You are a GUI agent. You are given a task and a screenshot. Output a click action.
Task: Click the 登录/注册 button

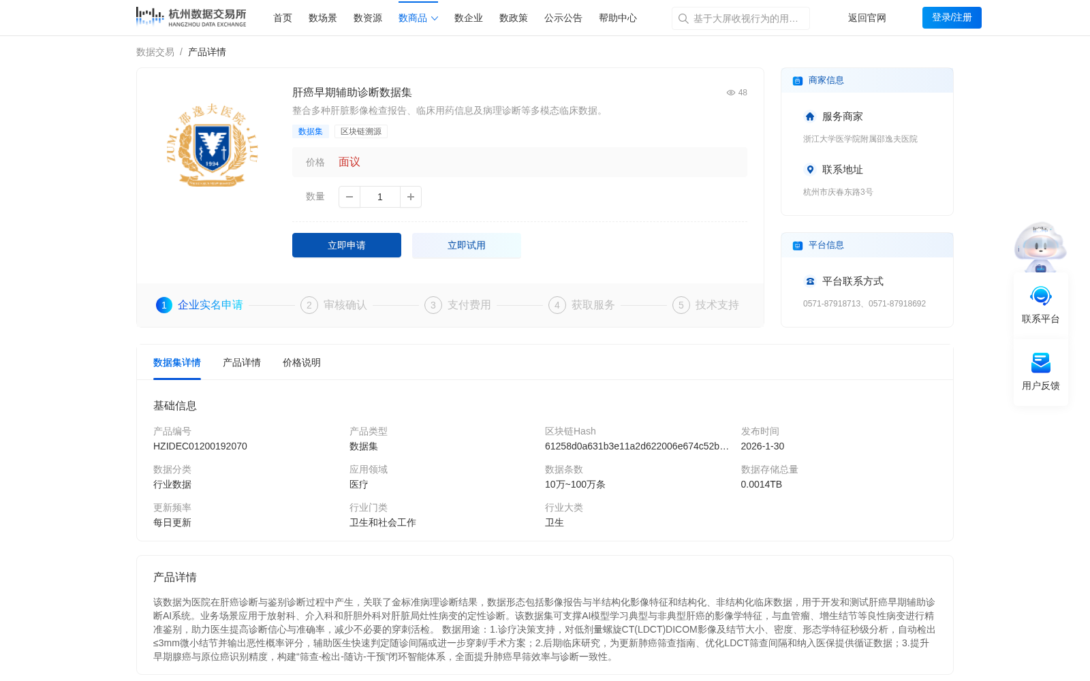point(952,18)
